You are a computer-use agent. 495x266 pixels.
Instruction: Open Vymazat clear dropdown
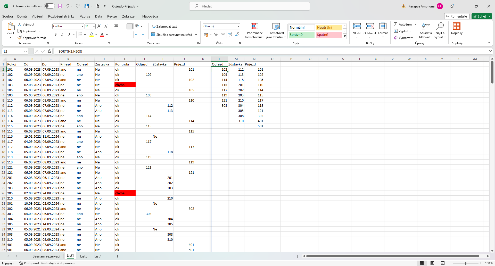click(x=403, y=38)
